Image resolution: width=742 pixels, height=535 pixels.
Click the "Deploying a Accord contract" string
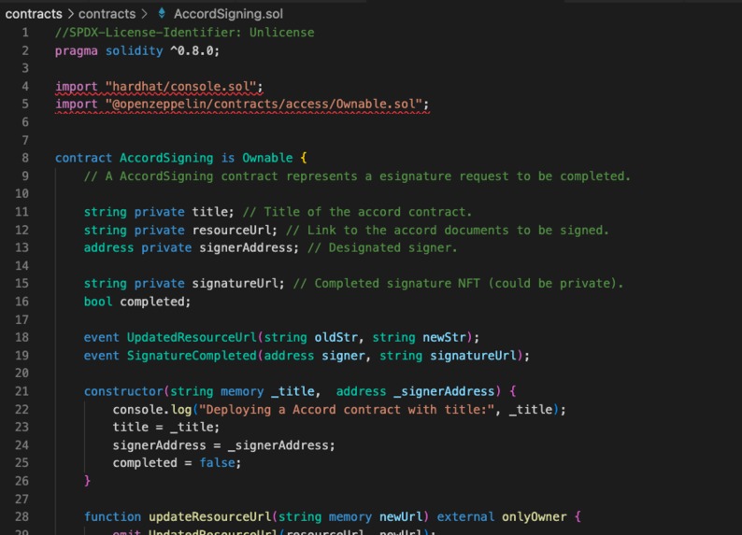click(347, 409)
